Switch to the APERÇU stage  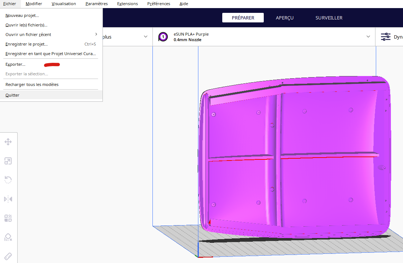coord(284,18)
